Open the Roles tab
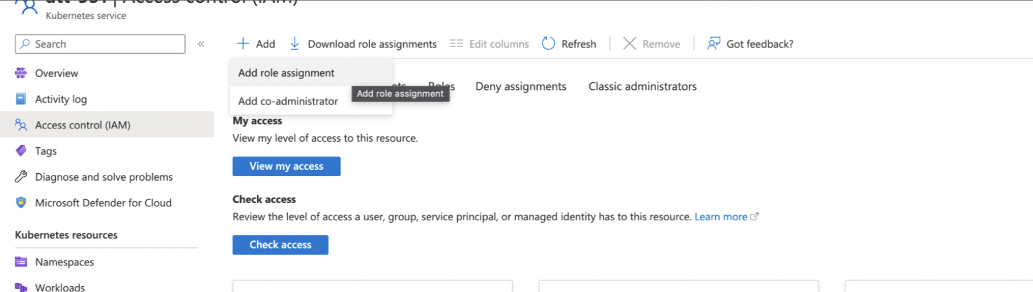The height and width of the screenshot is (292, 1033). coord(442,86)
